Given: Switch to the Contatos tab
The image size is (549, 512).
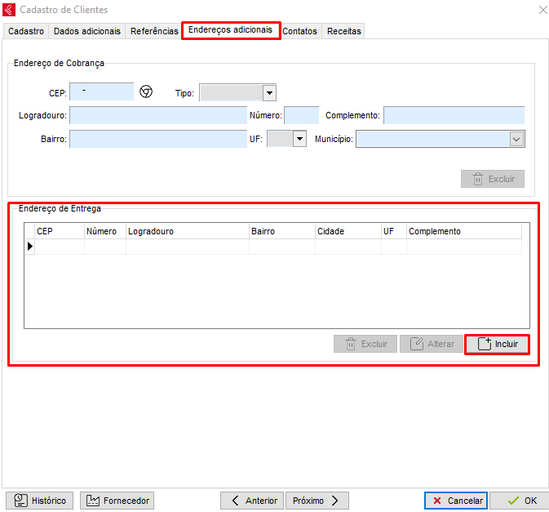Looking at the screenshot, I should (299, 31).
